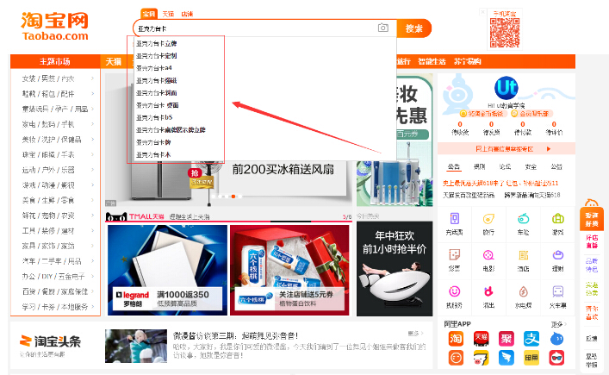
Task: Switch search type to 店铺 tab
Action: click(187, 14)
